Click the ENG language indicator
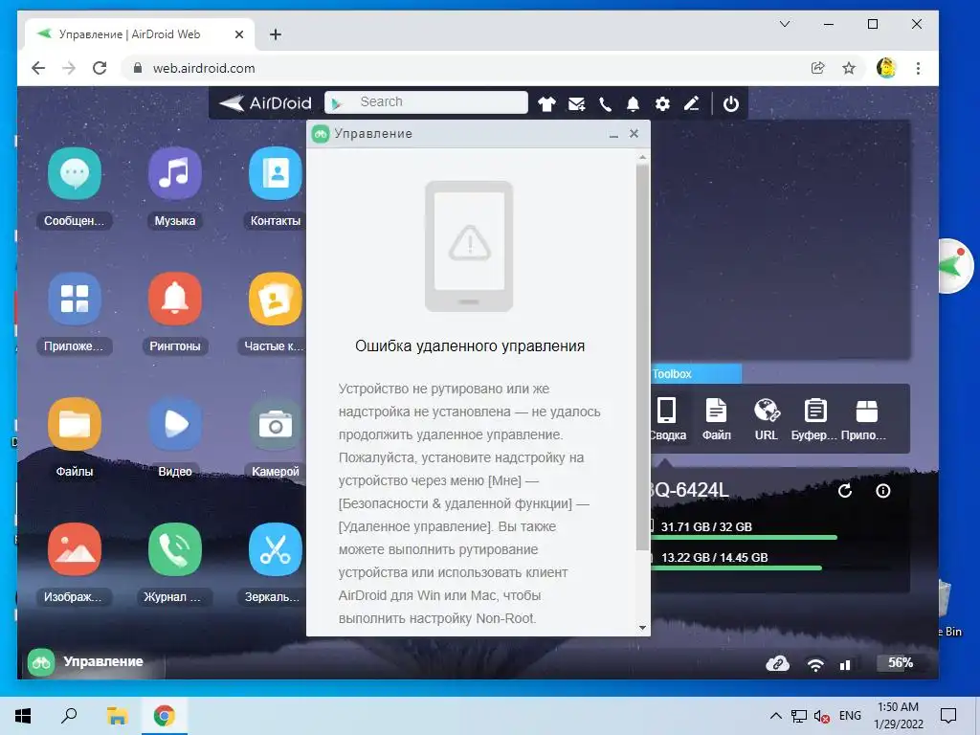Viewport: 980px width, 735px height. 850,716
